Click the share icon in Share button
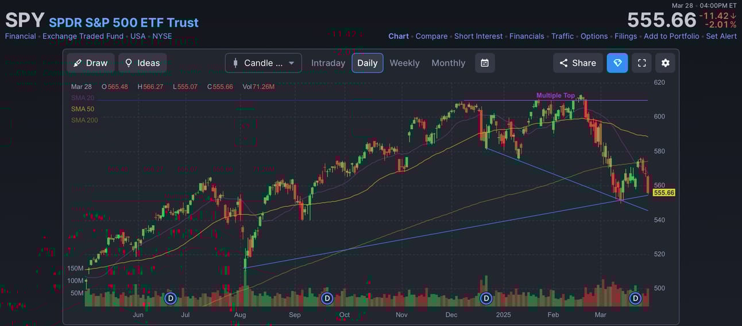Image resolution: width=742 pixels, height=326 pixels. point(563,63)
